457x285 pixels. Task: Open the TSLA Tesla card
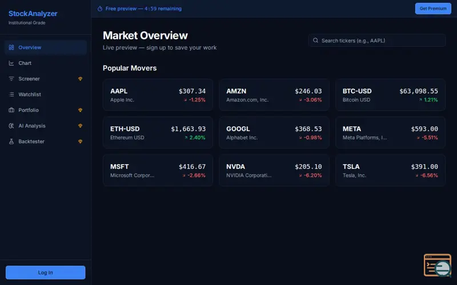click(x=390, y=170)
